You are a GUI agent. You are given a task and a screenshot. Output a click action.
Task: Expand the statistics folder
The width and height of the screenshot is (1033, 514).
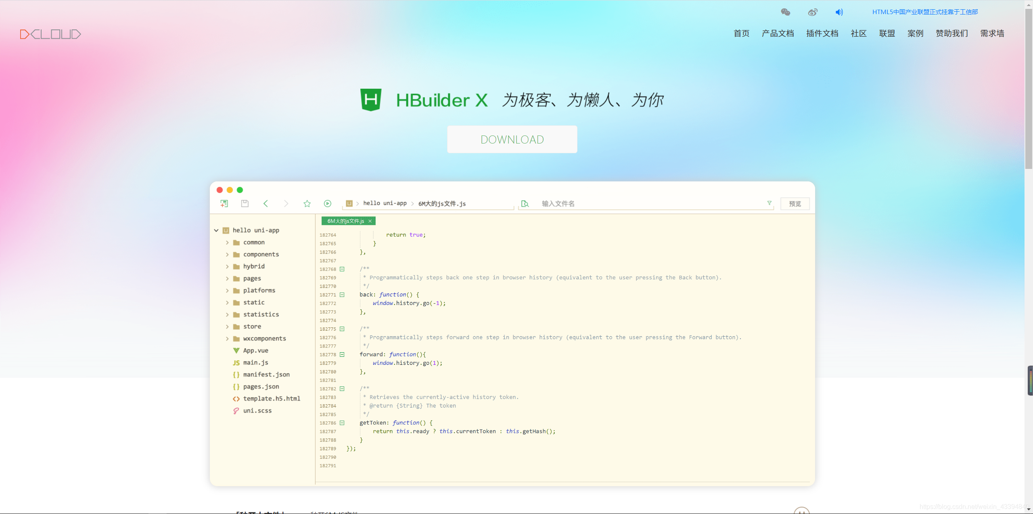(227, 314)
